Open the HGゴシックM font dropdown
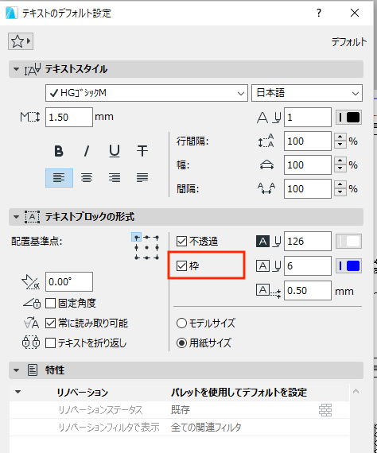The image size is (377, 453). pyautogui.click(x=146, y=93)
